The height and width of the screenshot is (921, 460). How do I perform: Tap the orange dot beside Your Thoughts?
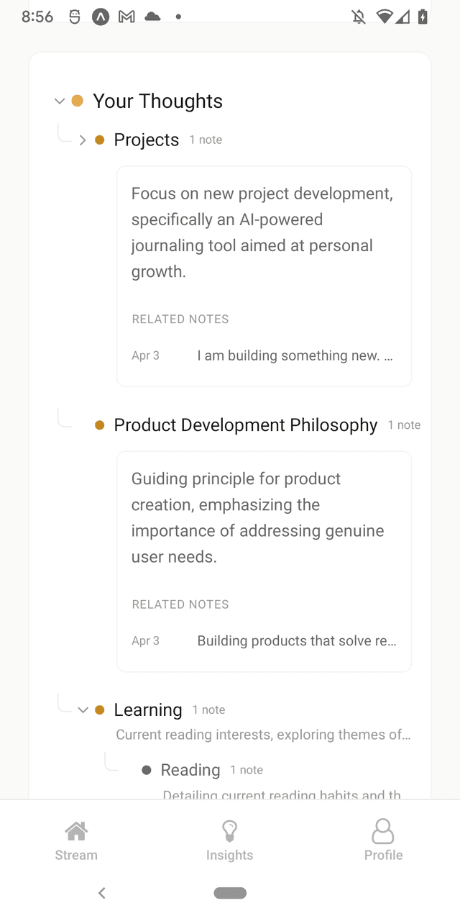tap(78, 101)
